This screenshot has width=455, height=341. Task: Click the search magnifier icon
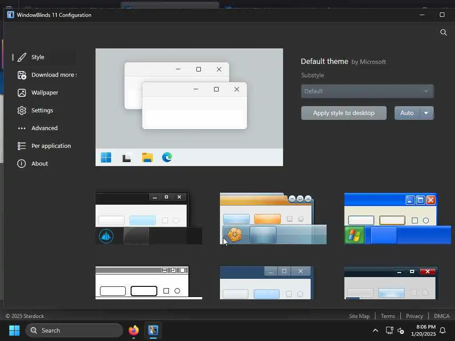[443, 32]
